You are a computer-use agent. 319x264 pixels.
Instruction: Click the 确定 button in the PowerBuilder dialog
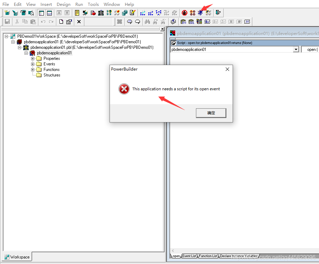tap(211, 113)
